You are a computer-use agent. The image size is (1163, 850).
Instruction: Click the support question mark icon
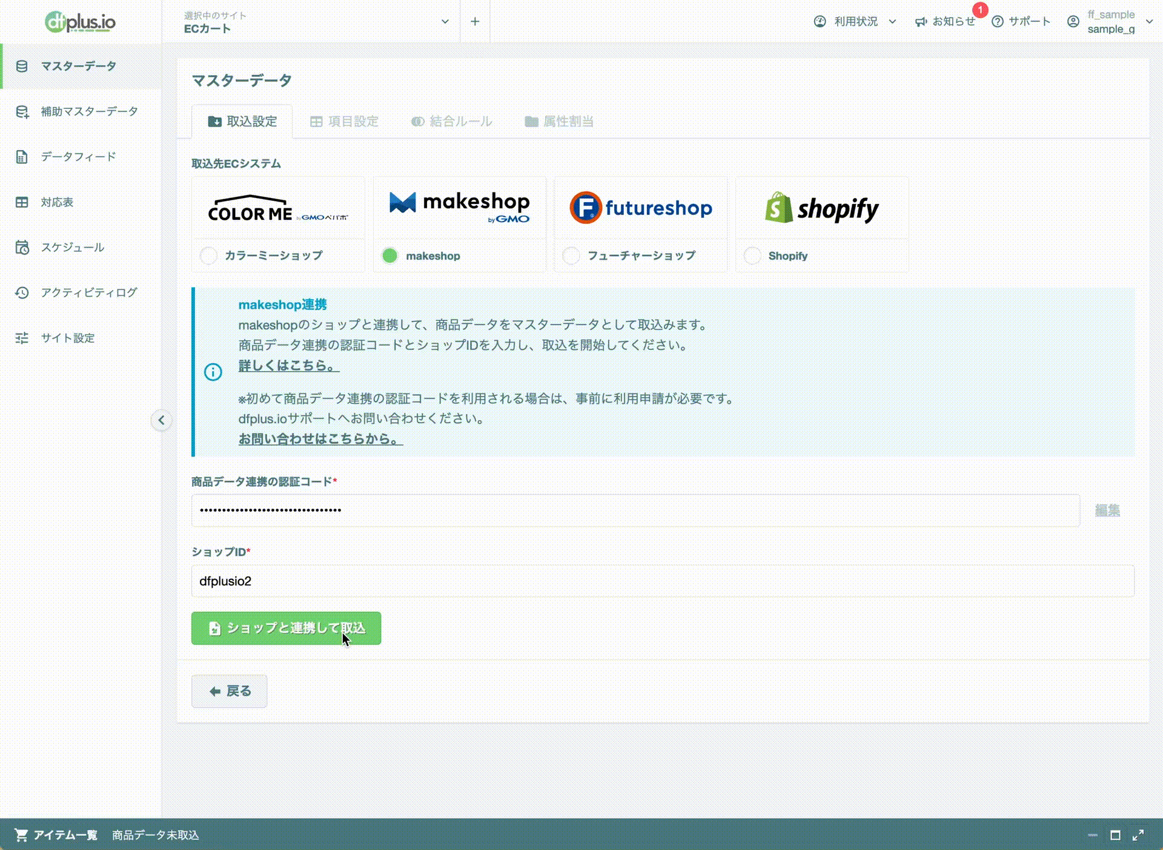pyautogui.click(x=997, y=22)
